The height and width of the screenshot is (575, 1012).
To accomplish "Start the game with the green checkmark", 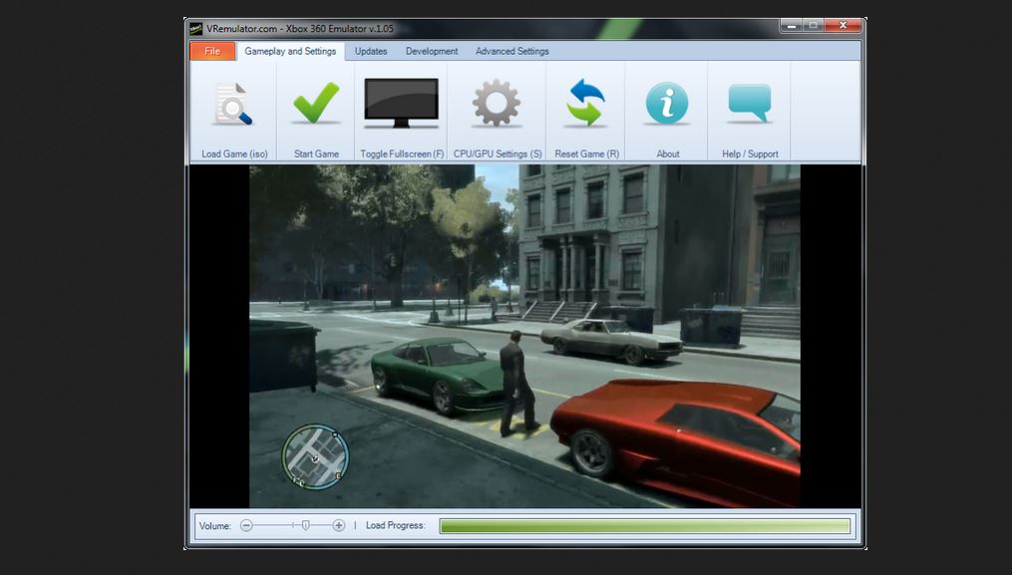I will (x=316, y=103).
